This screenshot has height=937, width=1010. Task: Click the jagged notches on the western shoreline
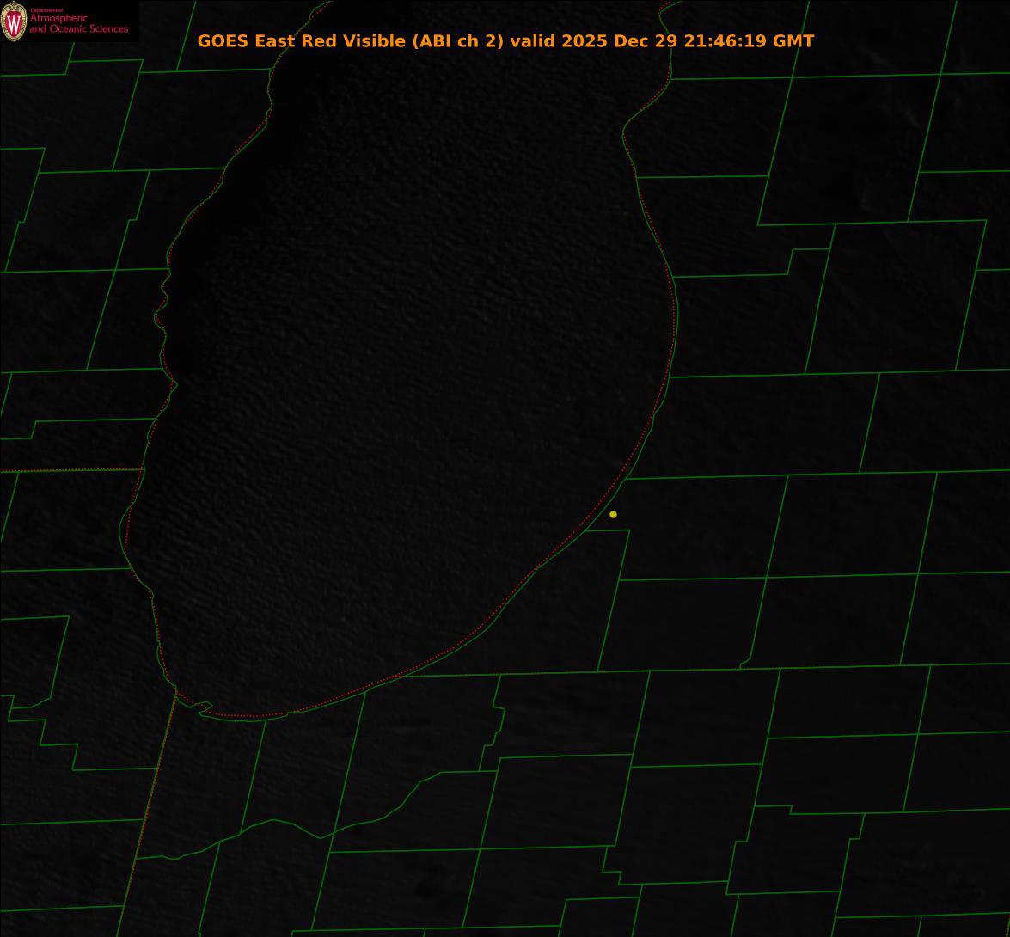click(x=162, y=301)
